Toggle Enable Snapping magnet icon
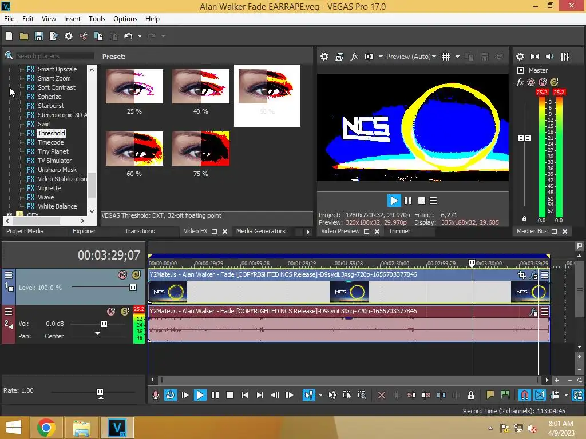Image resolution: width=586 pixels, height=439 pixels. coord(524,395)
